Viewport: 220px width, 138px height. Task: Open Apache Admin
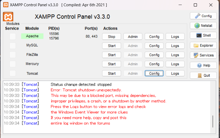tap(133, 36)
